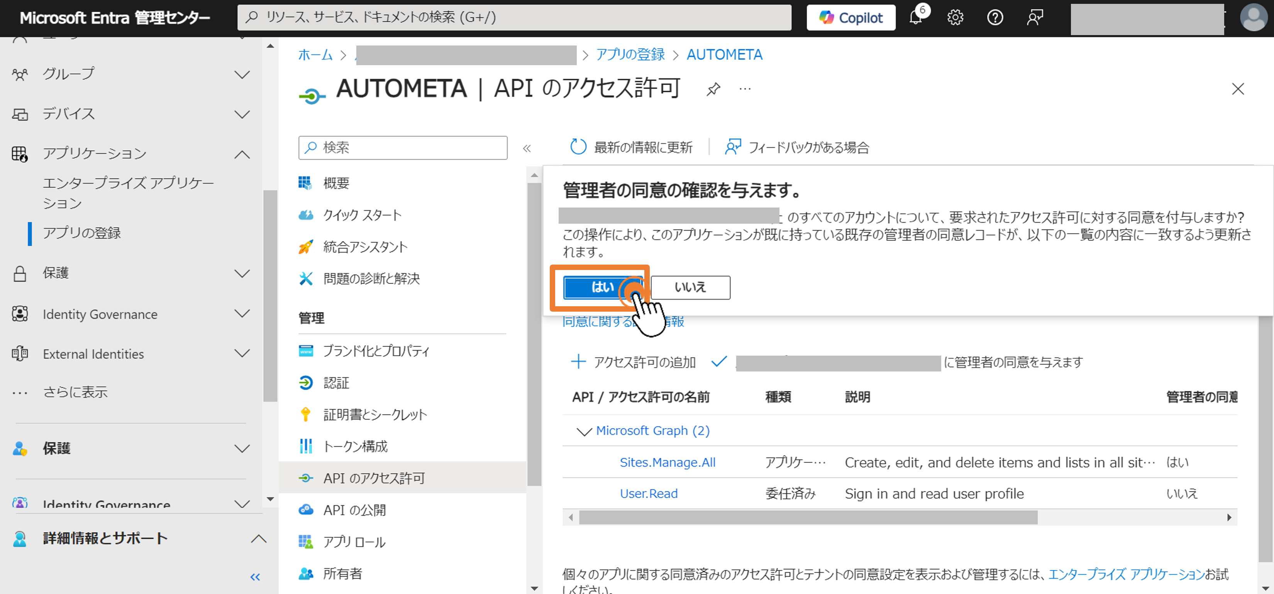Expand the デバイス section chevron
1274x594 pixels.
pos(242,115)
